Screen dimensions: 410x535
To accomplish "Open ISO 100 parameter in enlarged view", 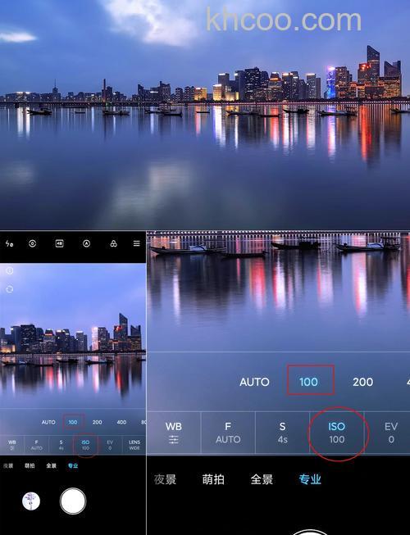I will point(336,433).
